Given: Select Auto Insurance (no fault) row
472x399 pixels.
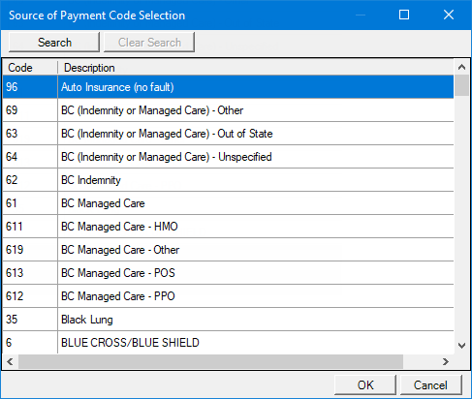Looking at the screenshot, I should 228,87.
